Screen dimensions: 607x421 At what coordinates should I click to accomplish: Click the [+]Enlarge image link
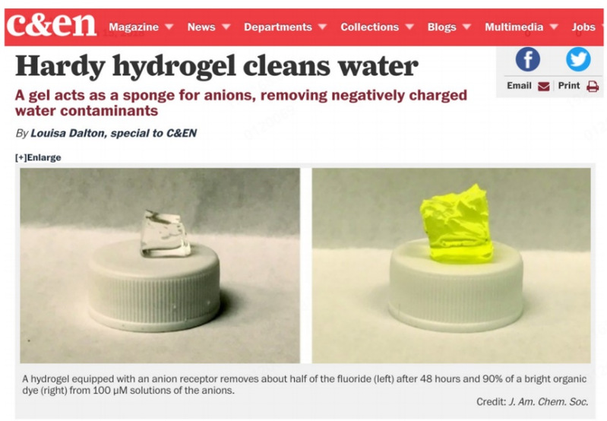click(38, 157)
